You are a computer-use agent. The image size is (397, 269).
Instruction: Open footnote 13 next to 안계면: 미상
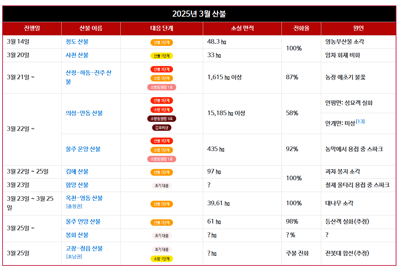click(360, 122)
